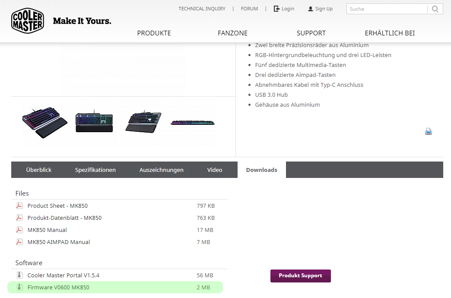Click the Sign Up person icon
The height and width of the screenshot is (298, 451).
310,9
